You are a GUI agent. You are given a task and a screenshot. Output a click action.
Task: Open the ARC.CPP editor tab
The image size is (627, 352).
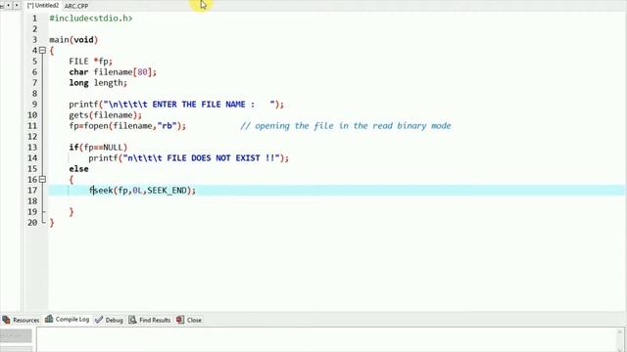[x=76, y=6]
